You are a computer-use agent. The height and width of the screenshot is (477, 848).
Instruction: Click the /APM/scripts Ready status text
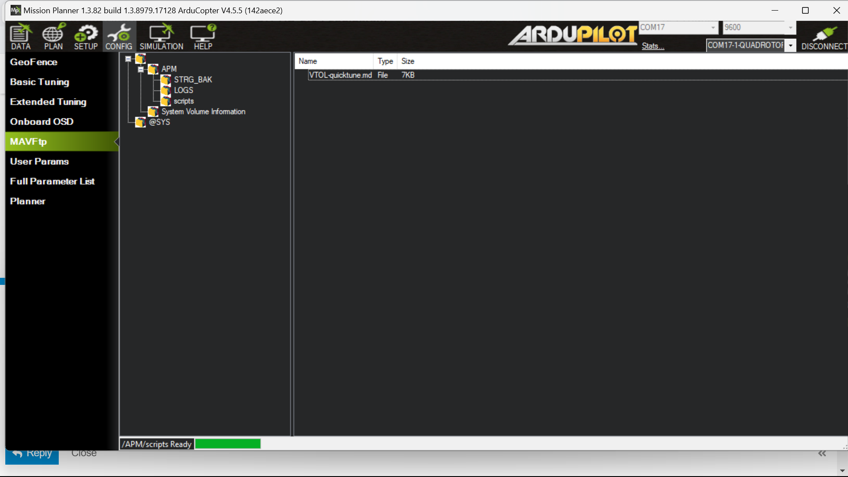click(157, 444)
